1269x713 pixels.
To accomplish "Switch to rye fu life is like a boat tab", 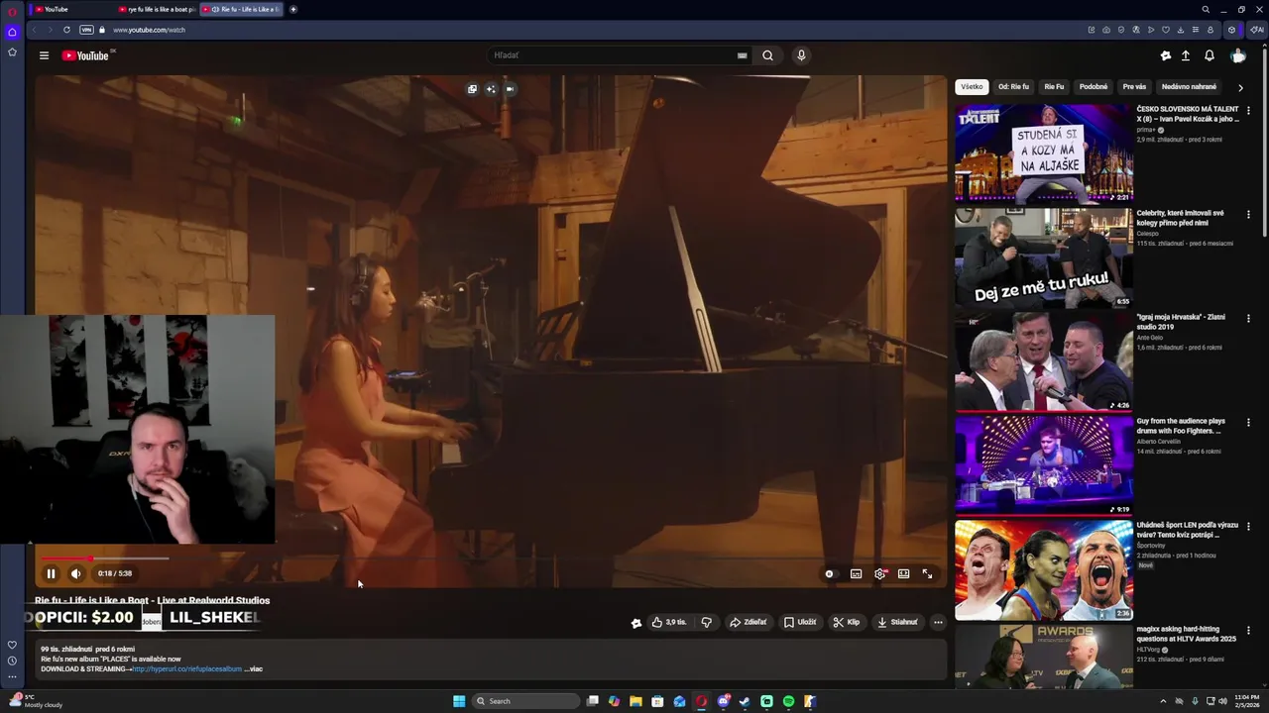I will point(157,9).
